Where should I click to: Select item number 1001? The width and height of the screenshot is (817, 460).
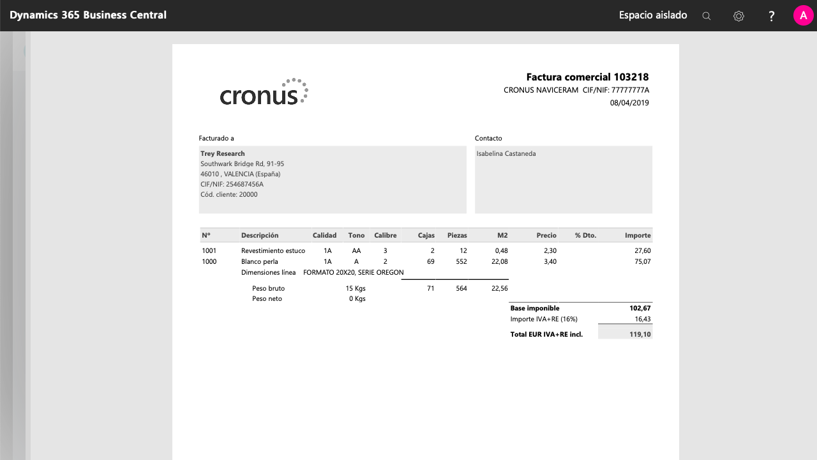209,250
